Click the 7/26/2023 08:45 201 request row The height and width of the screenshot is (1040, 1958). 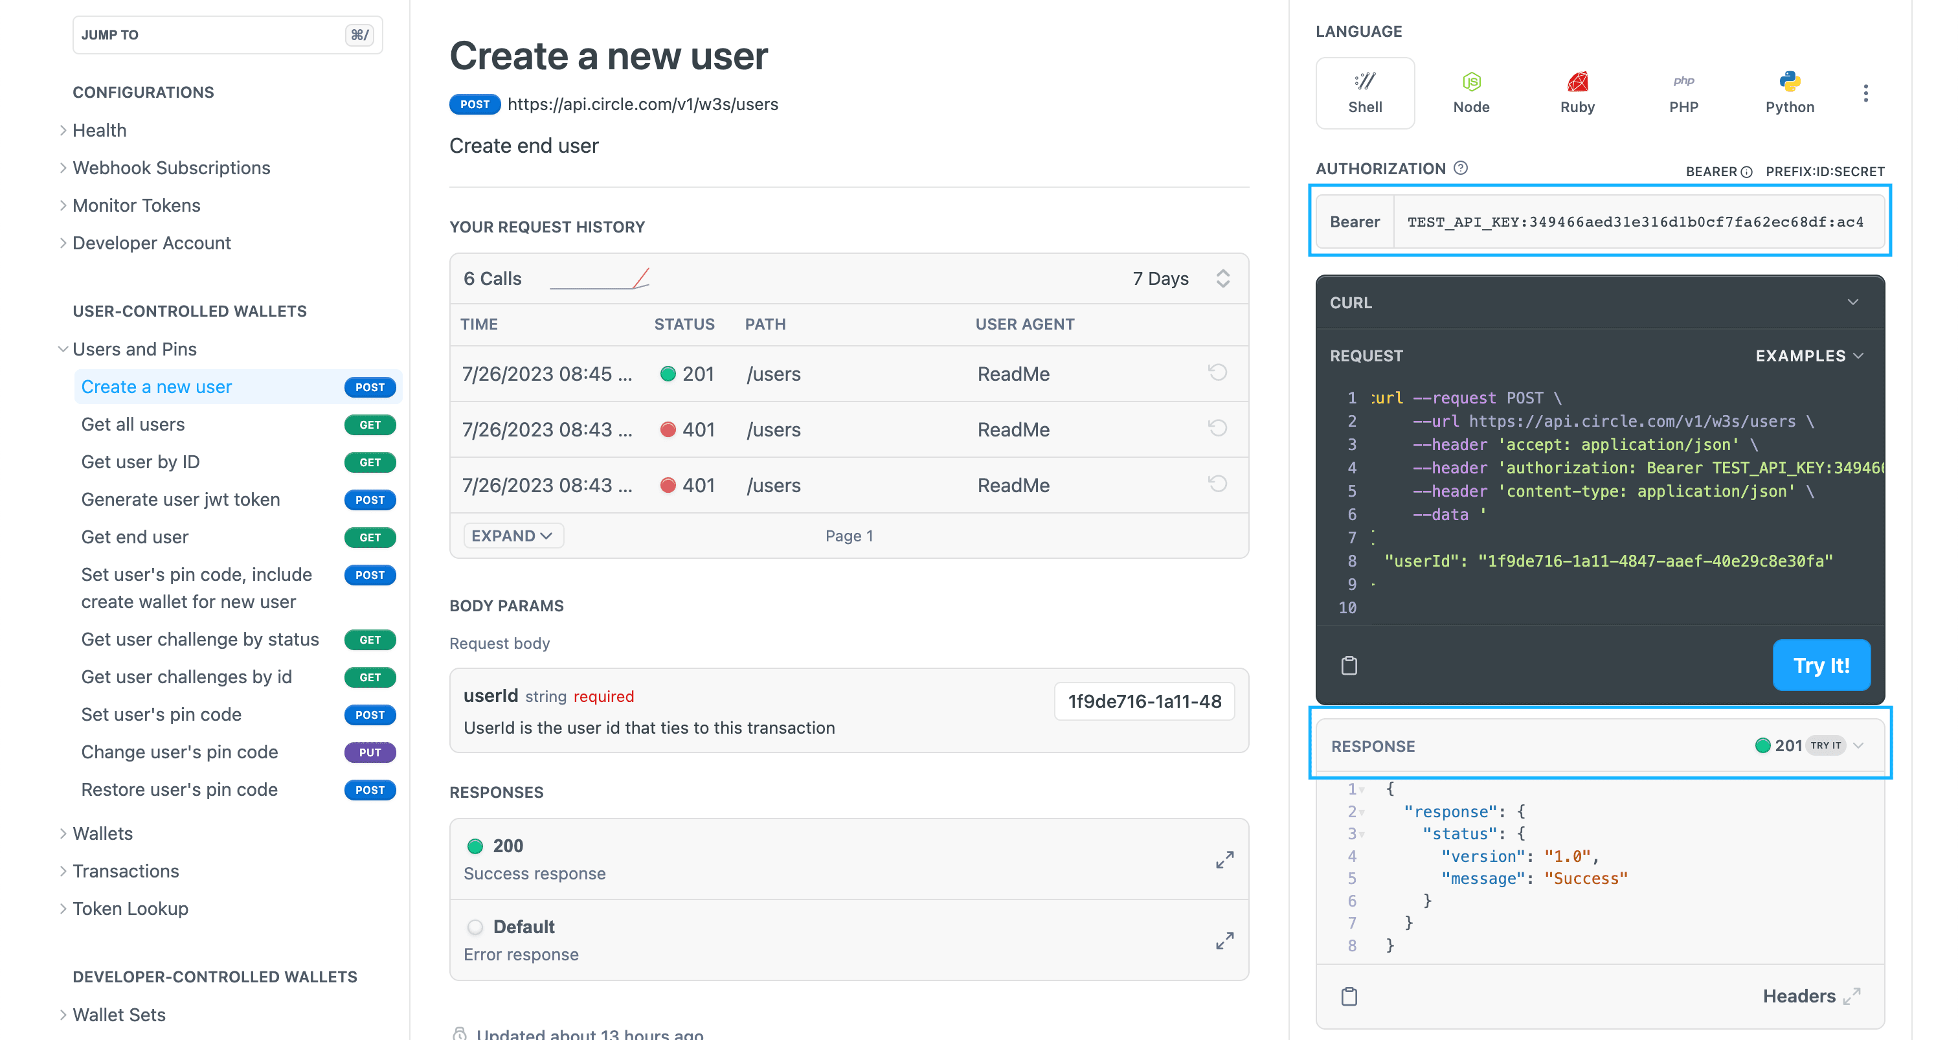[x=849, y=373]
